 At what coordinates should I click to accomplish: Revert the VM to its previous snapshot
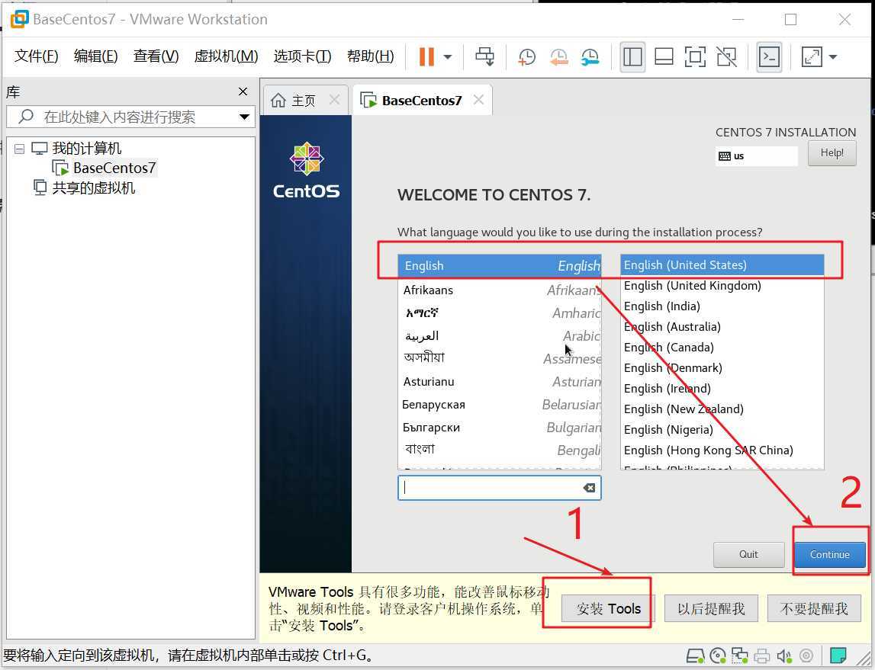[x=558, y=57]
